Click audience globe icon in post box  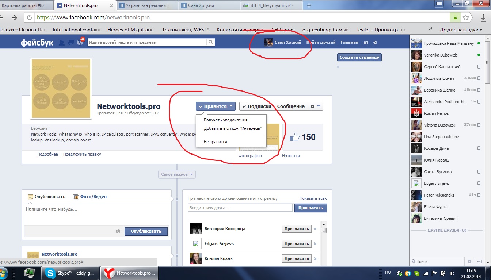118,231
